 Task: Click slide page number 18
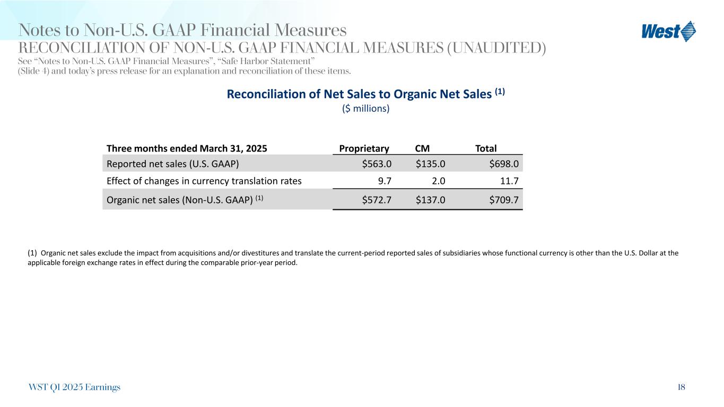(x=681, y=387)
